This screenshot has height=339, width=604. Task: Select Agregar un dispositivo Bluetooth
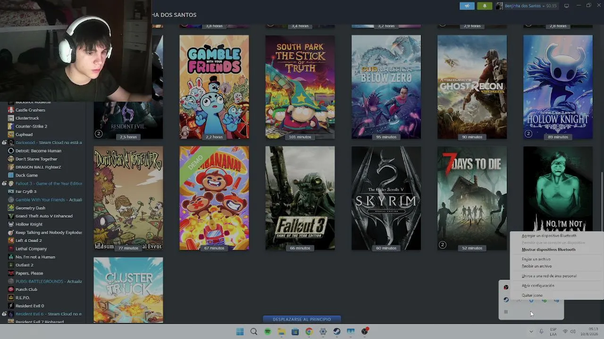[549, 236]
